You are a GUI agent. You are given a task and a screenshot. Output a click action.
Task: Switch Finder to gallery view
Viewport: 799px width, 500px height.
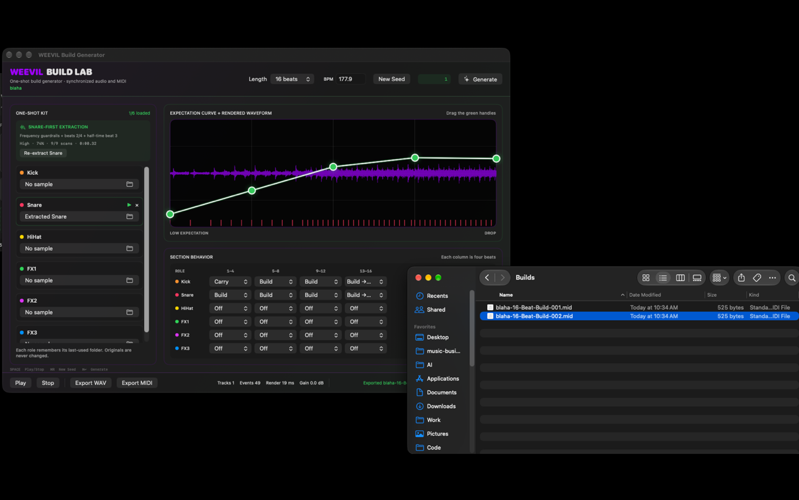pos(697,278)
